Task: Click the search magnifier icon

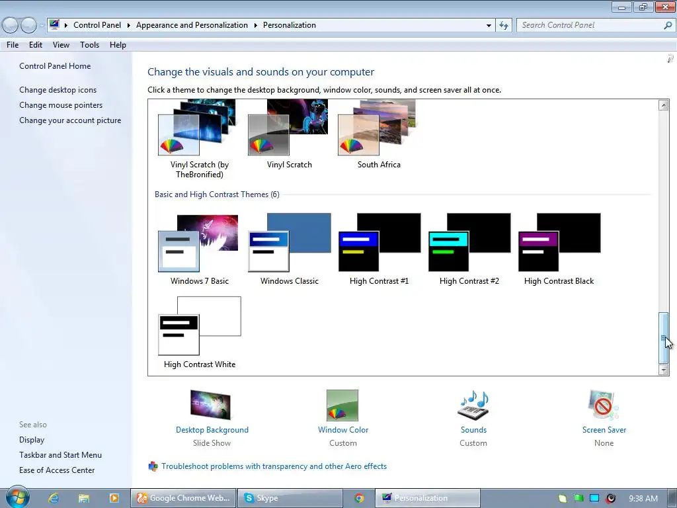Action: 668,26
